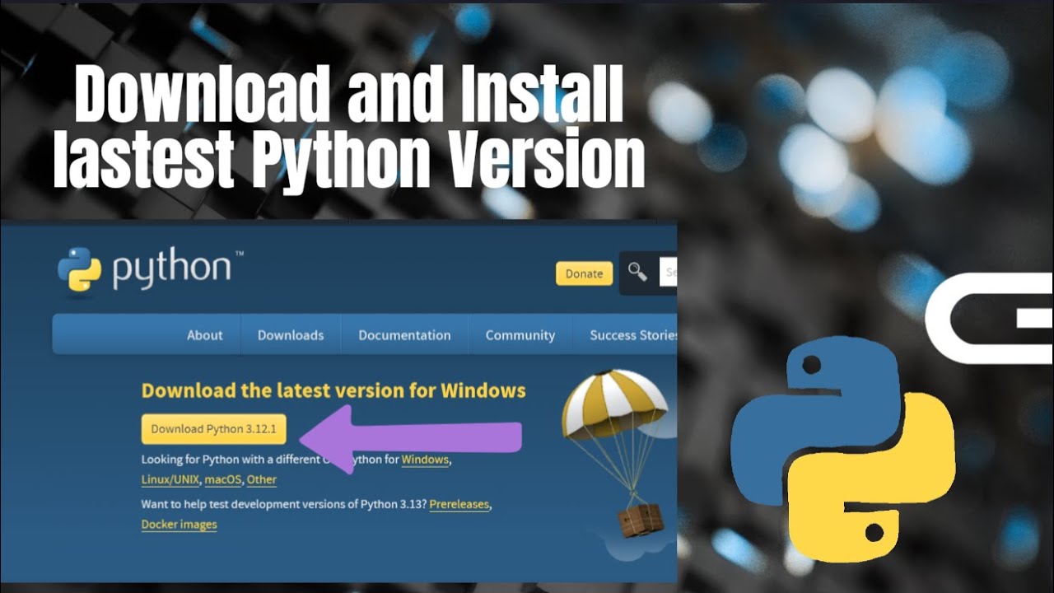
Task: Click into the search input field
Action: (x=668, y=273)
